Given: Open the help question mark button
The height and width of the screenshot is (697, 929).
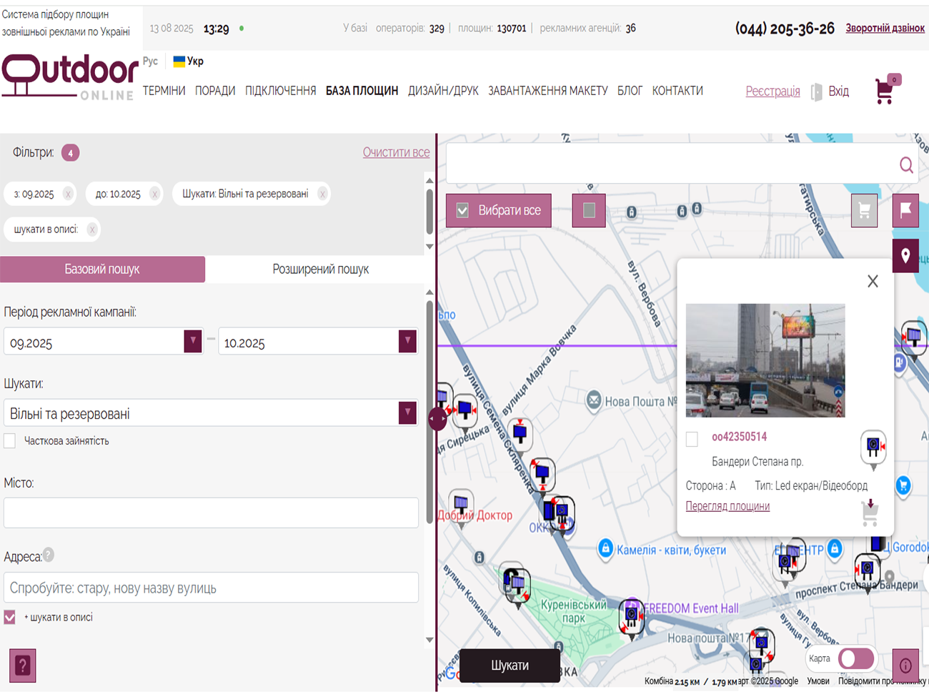Looking at the screenshot, I should (x=22, y=666).
